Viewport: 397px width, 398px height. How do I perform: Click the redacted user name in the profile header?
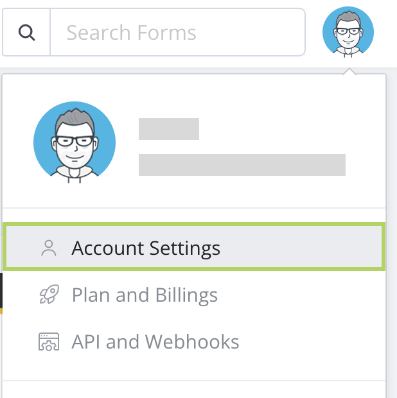(x=169, y=129)
